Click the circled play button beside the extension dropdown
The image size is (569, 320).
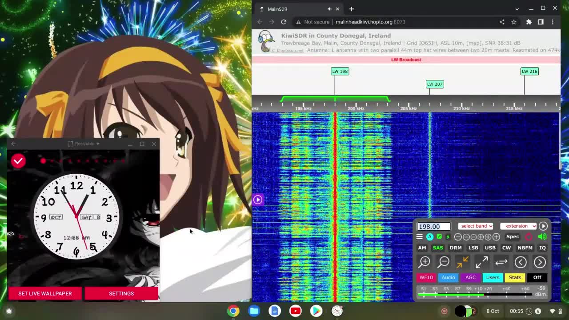coord(543,226)
